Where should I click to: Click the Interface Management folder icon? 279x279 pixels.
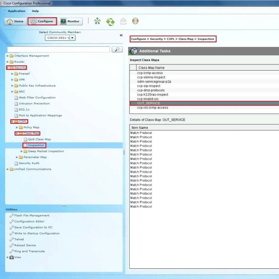(12, 56)
